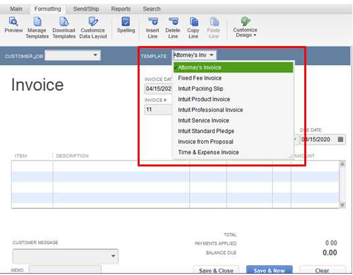Click Copy Line icon

(194, 22)
